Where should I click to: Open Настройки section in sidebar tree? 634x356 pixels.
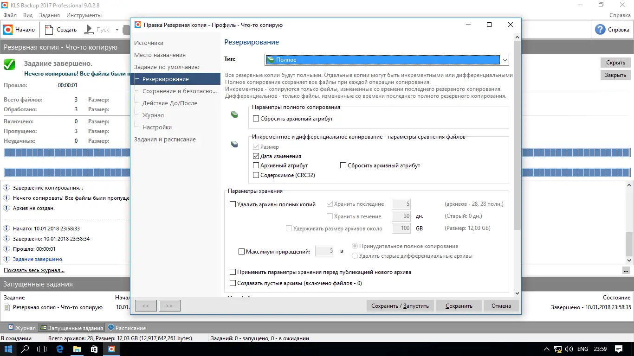coord(157,127)
